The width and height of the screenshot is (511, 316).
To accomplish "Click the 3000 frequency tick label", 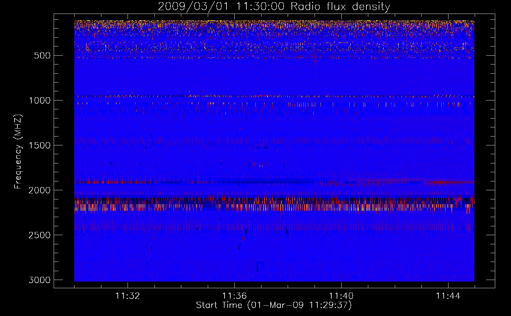I will [x=39, y=280].
